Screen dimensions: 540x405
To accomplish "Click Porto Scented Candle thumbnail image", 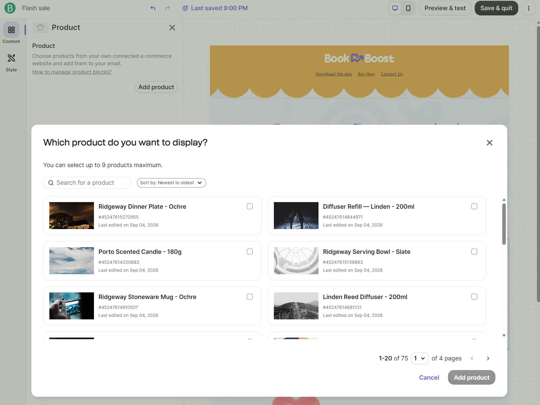I will pos(72,261).
